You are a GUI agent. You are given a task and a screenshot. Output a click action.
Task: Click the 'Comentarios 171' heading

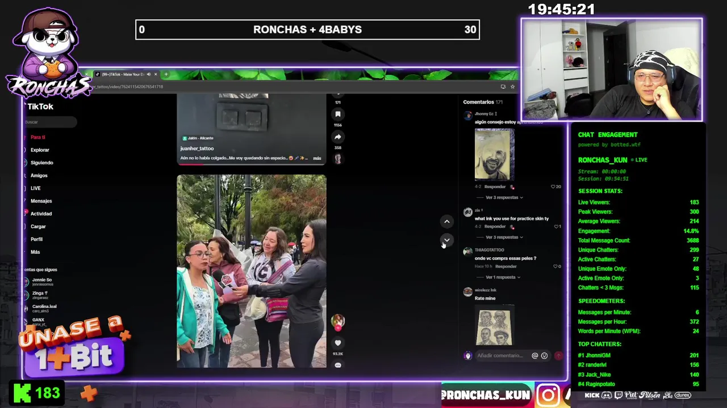[x=483, y=102]
